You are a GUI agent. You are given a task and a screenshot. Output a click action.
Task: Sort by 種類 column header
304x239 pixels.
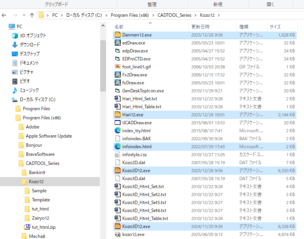252,27
